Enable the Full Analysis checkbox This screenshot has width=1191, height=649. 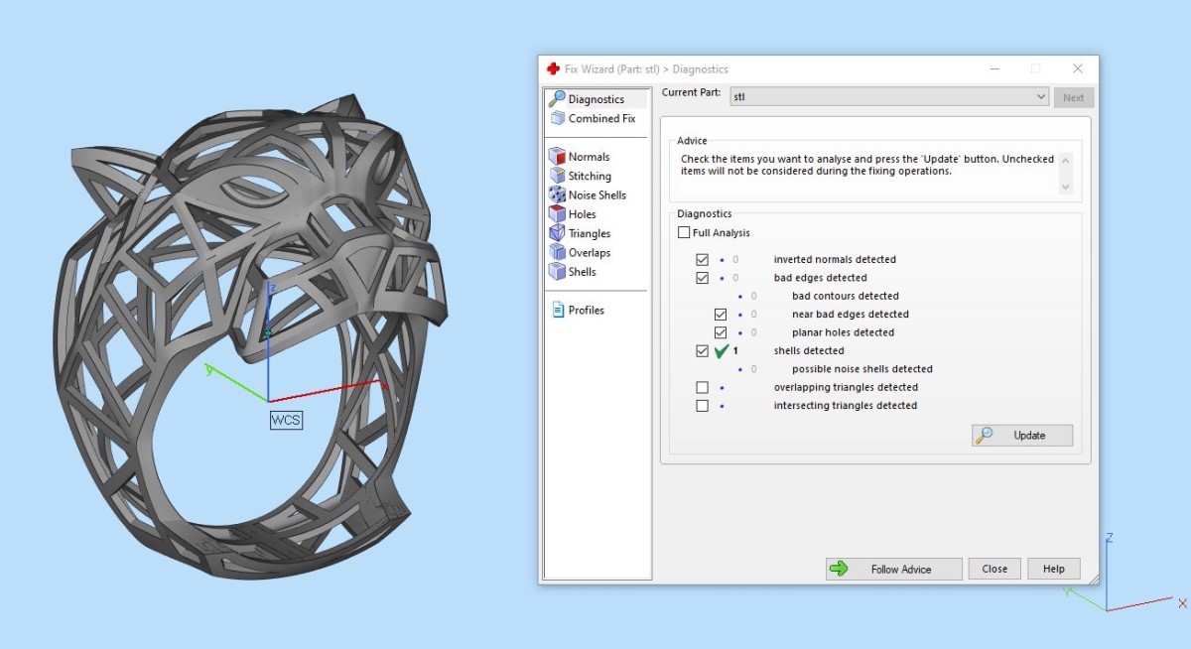pyautogui.click(x=684, y=233)
